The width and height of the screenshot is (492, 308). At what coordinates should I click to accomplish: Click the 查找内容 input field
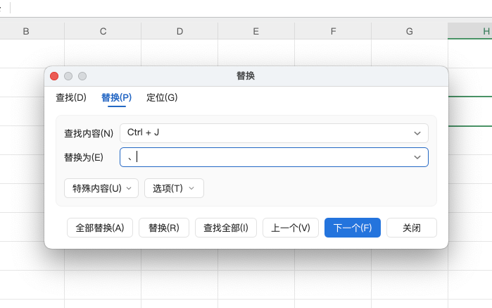tap(264, 133)
